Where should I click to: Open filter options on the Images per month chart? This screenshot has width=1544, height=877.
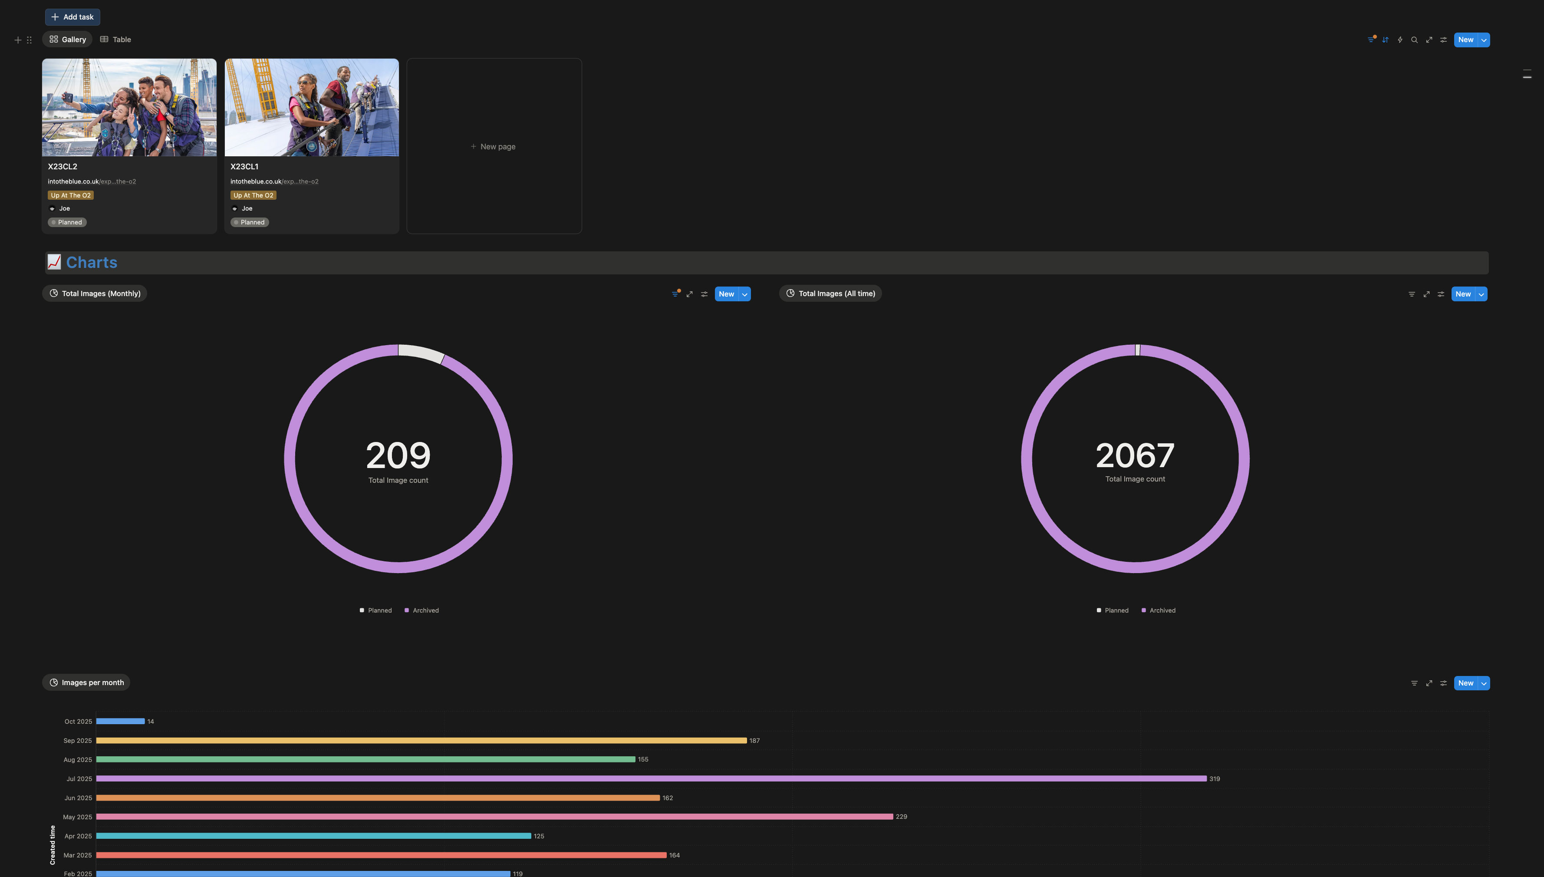pos(1415,683)
